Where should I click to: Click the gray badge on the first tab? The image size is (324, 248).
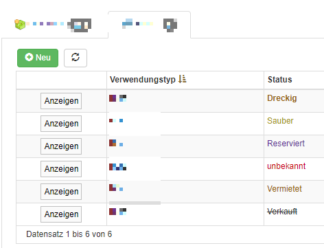coord(80,25)
